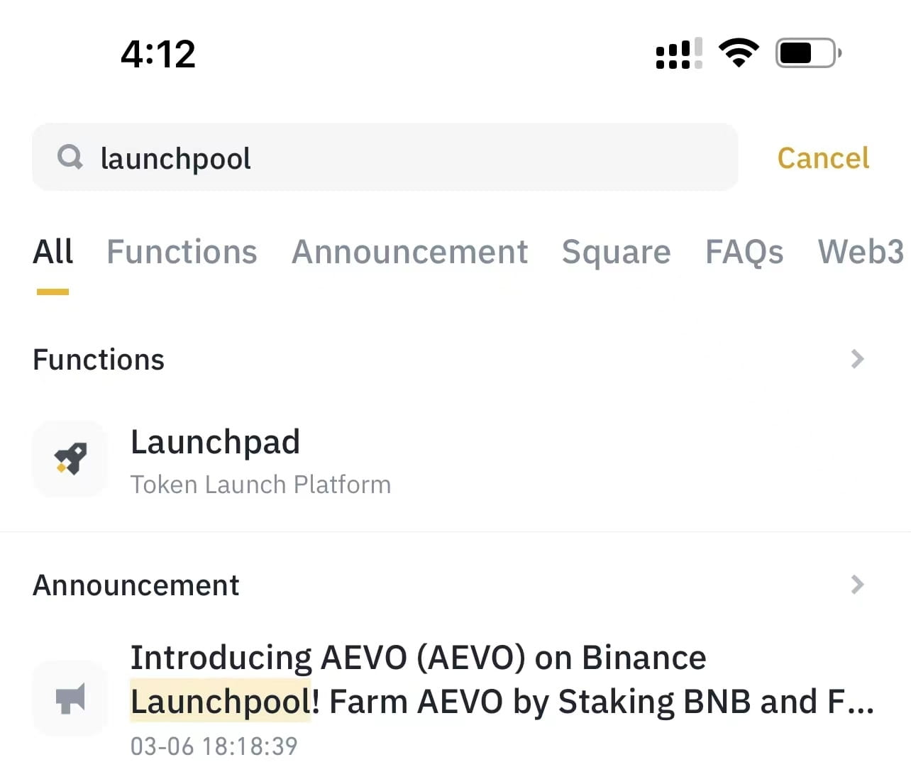Screen dimensions: 911x762
Task: Switch to the Functions tab
Action: [182, 253]
